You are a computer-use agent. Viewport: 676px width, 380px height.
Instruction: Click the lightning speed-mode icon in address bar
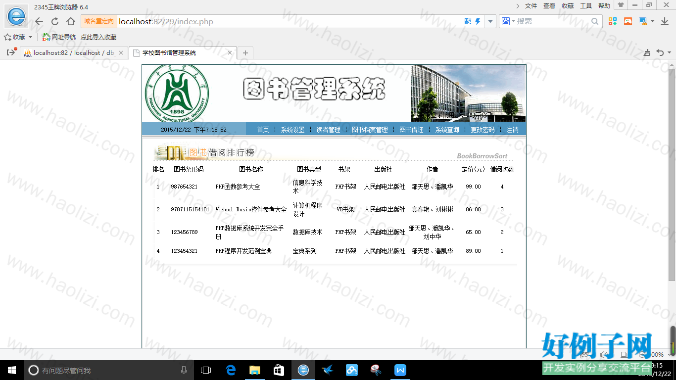point(478,21)
